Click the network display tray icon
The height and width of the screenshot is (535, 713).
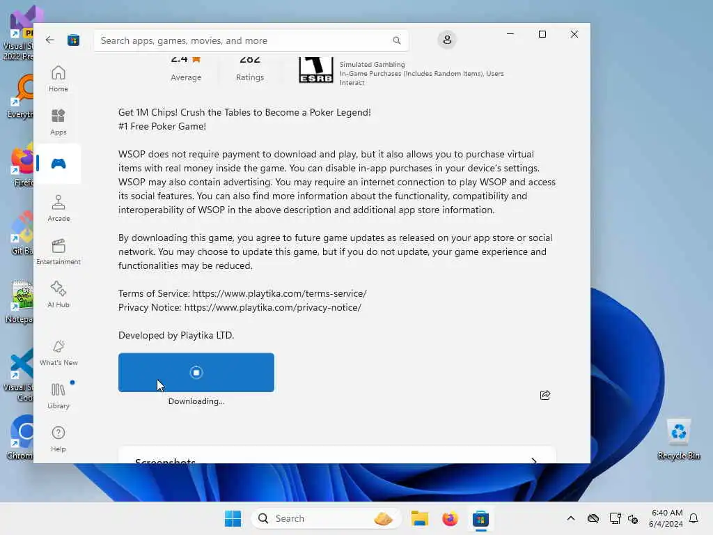tap(615, 518)
